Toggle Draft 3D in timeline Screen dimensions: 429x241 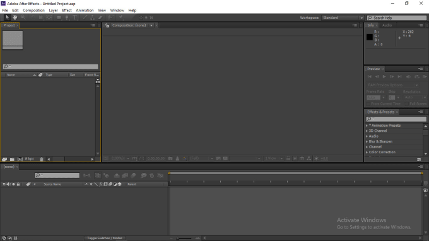(106, 175)
